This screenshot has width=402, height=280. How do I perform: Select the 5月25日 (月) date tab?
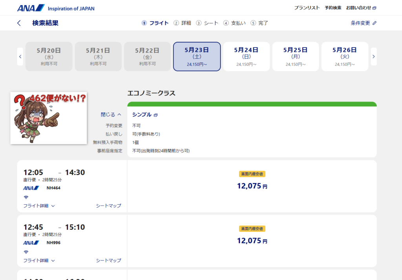[295, 56]
